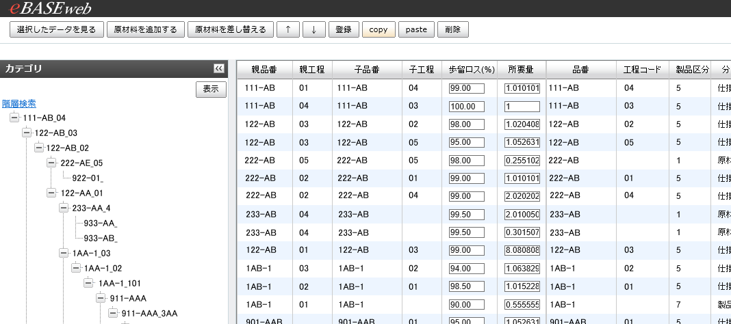Collapse the 222-AE_05 tree node
The image size is (731, 324).
coord(52,163)
